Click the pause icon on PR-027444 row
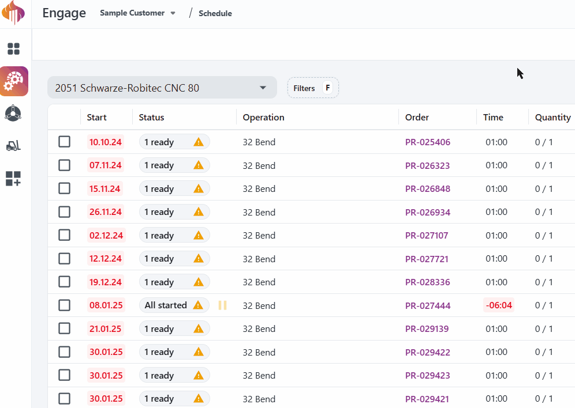This screenshot has width=575, height=408. (223, 305)
